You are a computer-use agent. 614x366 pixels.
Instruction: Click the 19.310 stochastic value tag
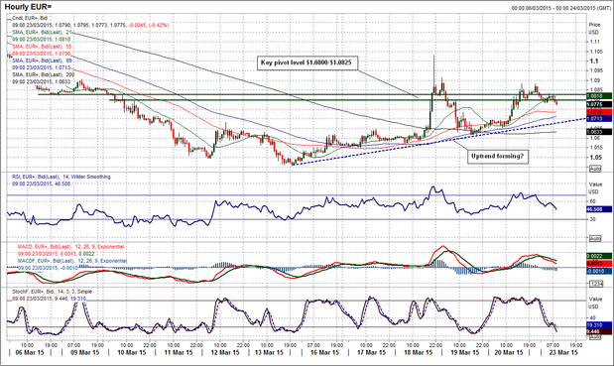(x=599, y=325)
